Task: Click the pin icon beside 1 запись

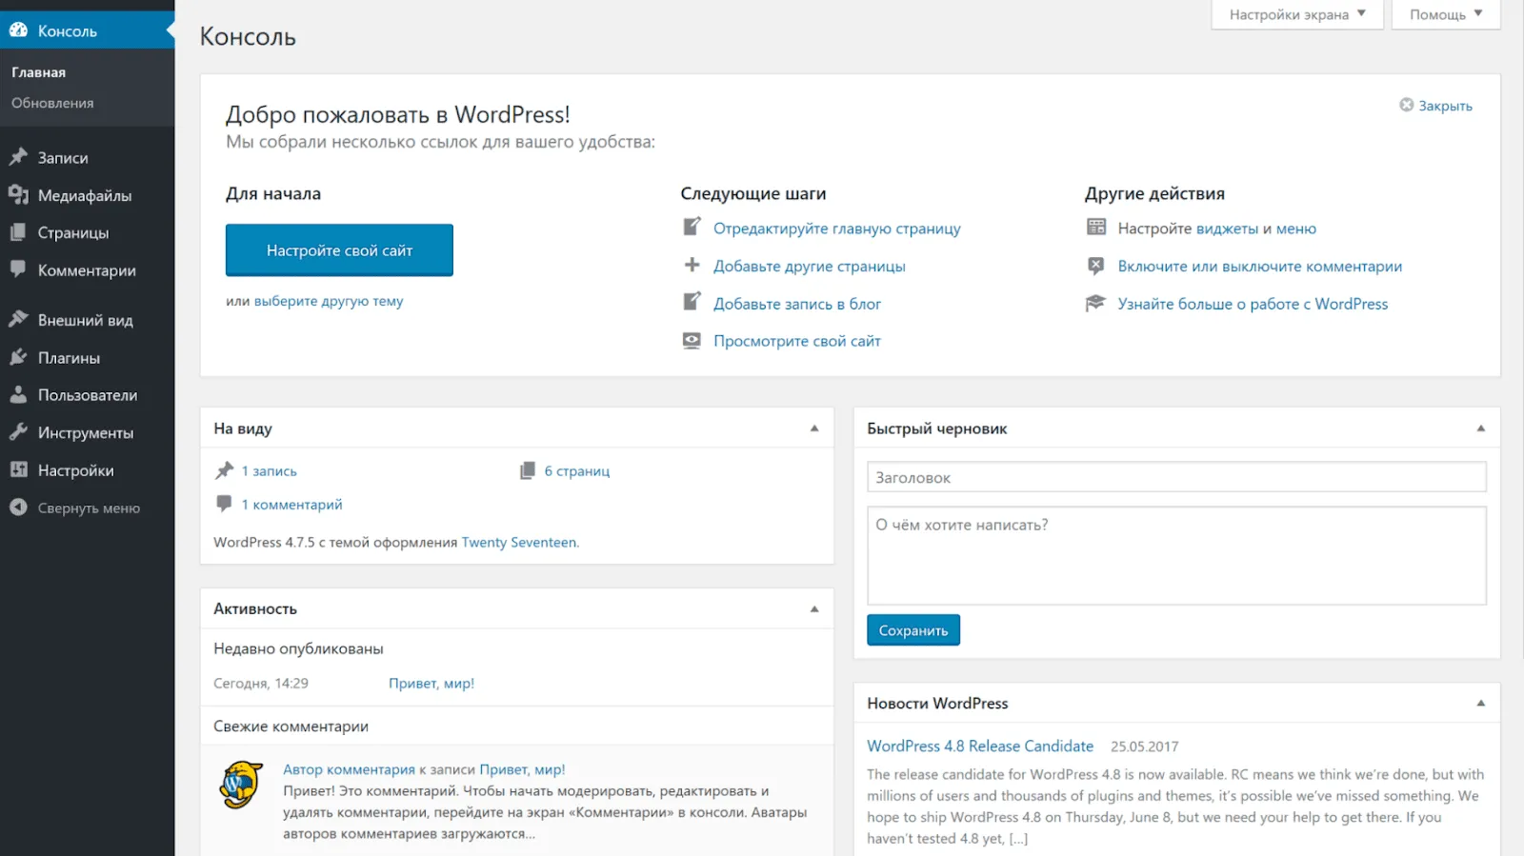Action: (225, 470)
